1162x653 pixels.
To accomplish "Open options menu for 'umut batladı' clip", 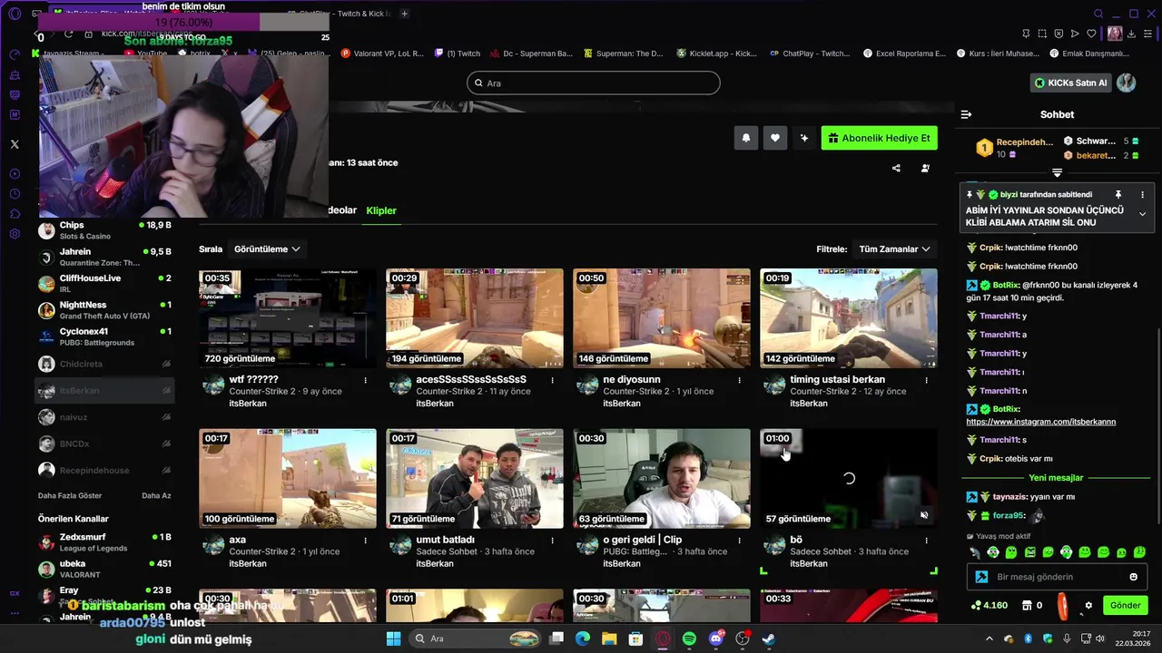I will (x=553, y=541).
